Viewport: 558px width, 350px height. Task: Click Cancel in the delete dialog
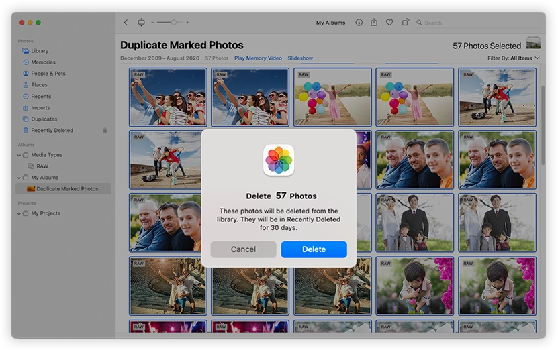point(243,249)
